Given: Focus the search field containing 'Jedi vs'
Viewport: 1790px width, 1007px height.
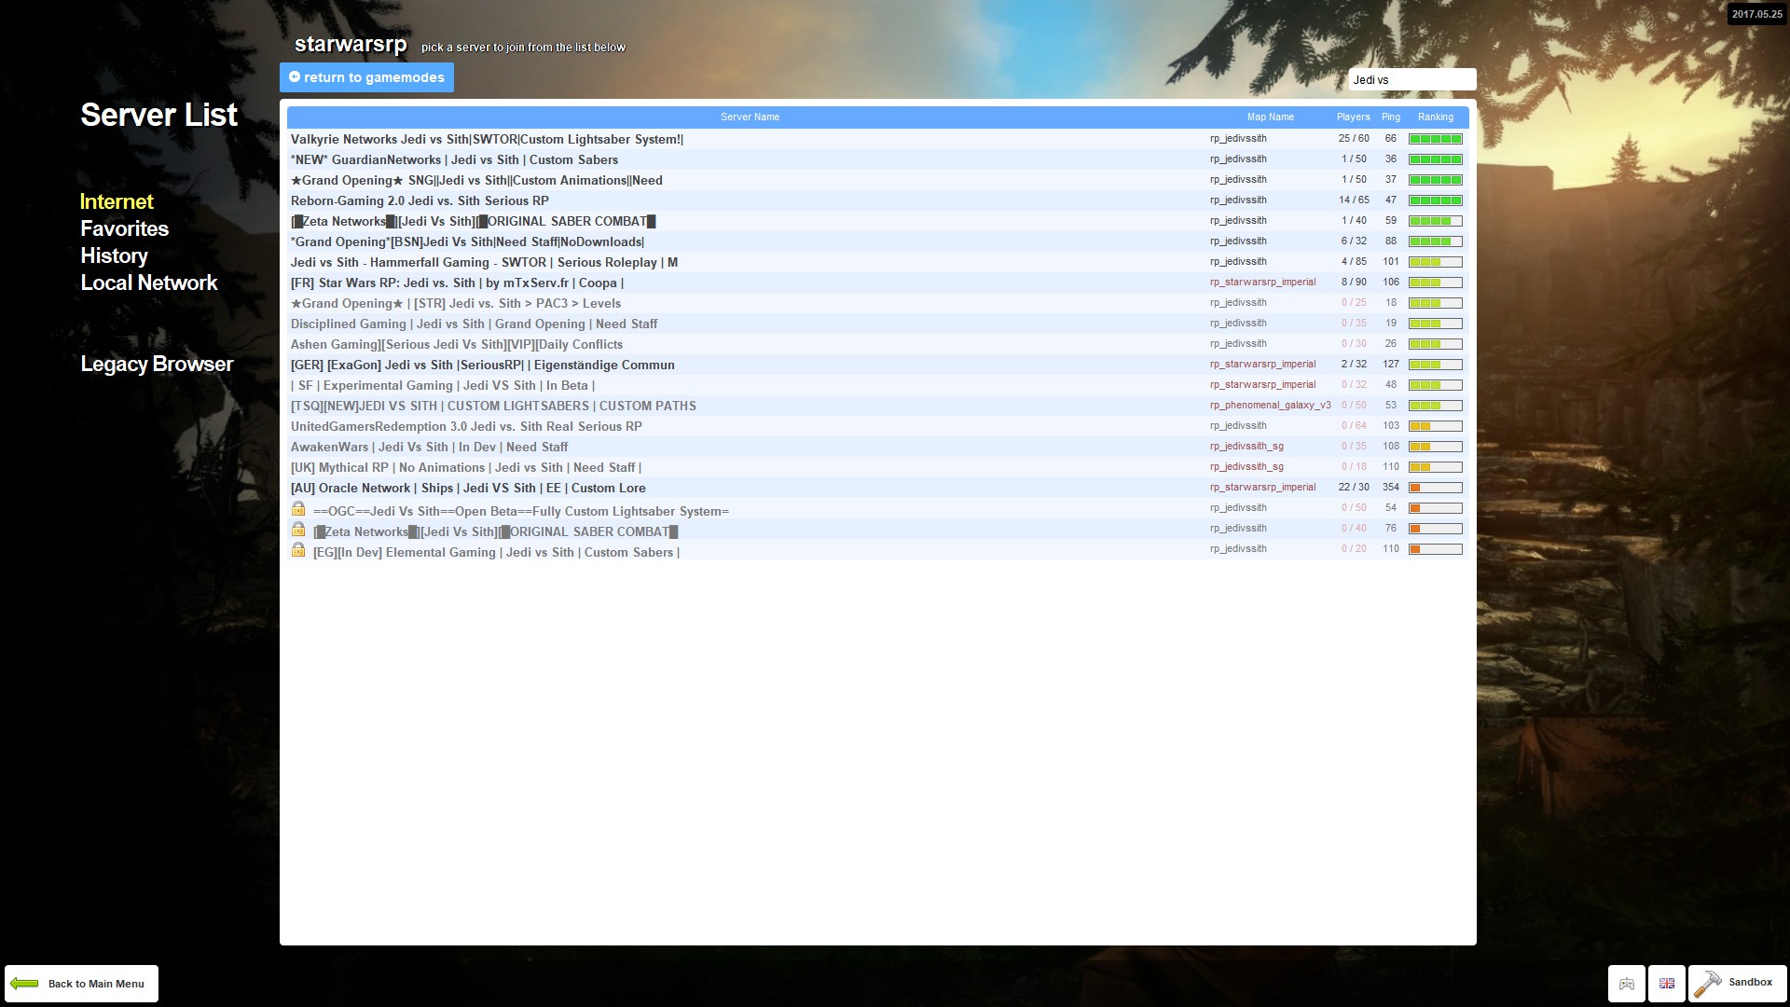Looking at the screenshot, I should (x=1411, y=80).
